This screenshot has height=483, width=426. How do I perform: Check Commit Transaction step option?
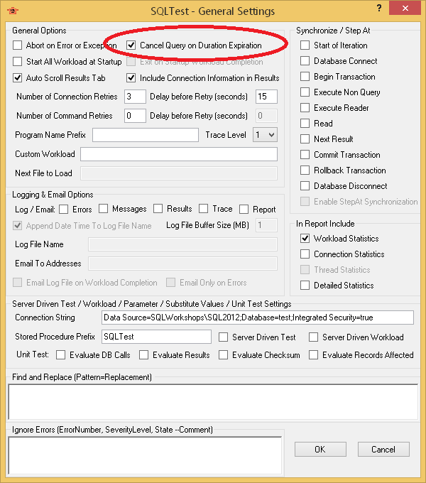tap(305, 155)
